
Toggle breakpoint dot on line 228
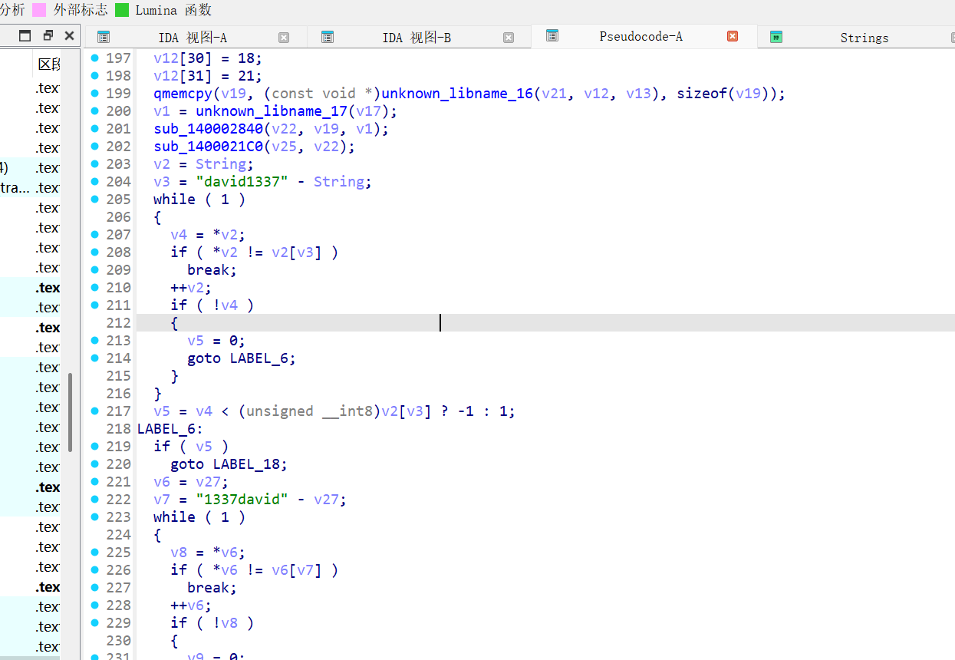[x=95, y=605]
